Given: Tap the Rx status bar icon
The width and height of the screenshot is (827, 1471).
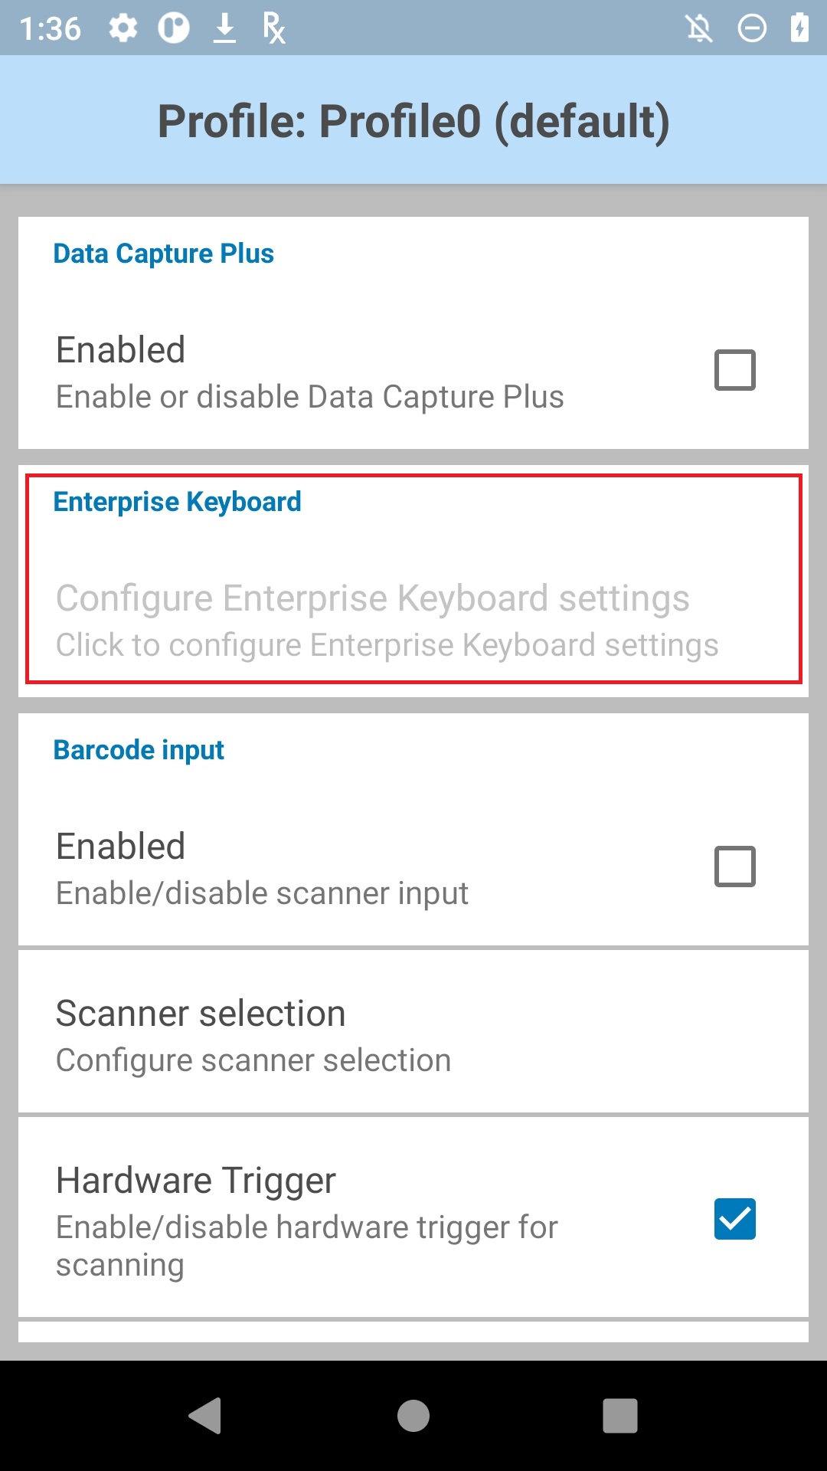Looking at the screenshot, I should click(273, 29).
